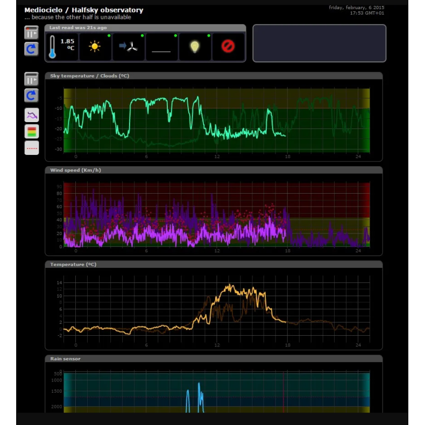Click the wind turbine status icon
The width and height of the screenshot is (425, 425).
pyautogui.click(x=129, y=47)
